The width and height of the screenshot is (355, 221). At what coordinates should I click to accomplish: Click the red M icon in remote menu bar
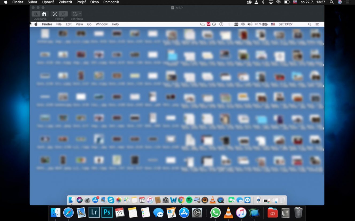click(209, 24)
